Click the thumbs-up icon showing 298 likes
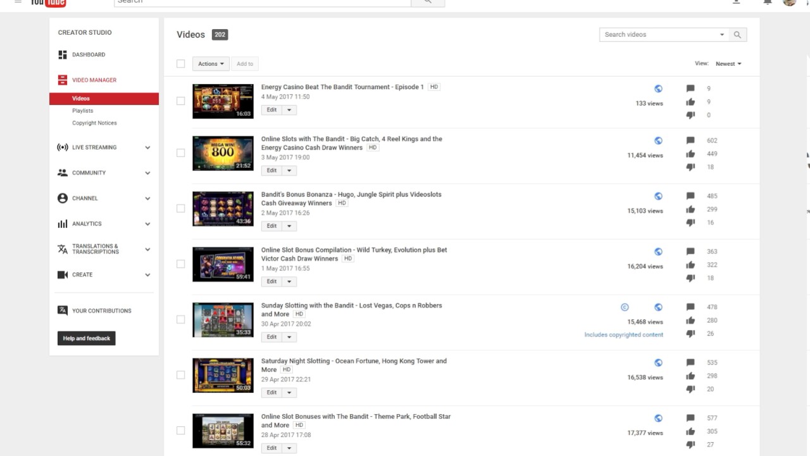This screenshot has height=456, width=810. pos(690,376)
